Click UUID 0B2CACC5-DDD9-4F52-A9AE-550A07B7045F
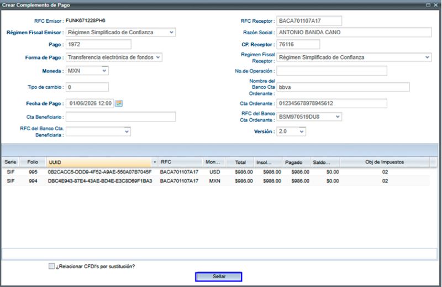Viewport: 442px width, 287px height. point(99,172)
